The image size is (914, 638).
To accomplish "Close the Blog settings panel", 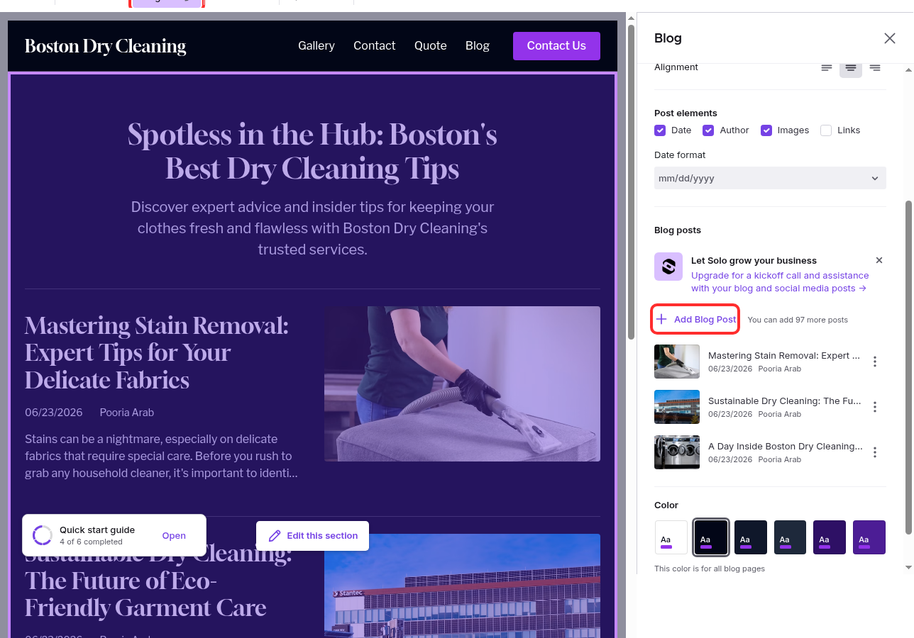I will (889, 38).
